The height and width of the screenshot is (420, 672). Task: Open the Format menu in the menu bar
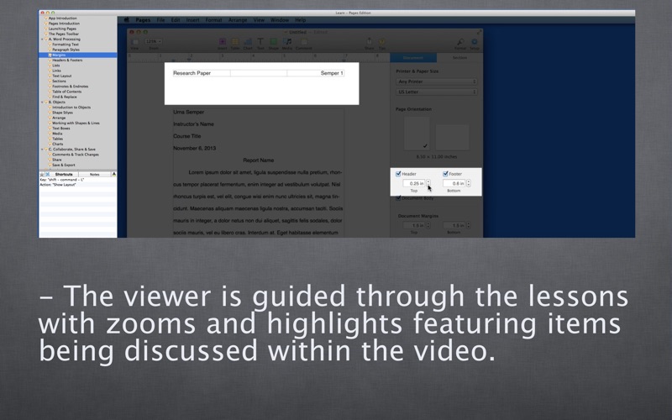point(213,19)
